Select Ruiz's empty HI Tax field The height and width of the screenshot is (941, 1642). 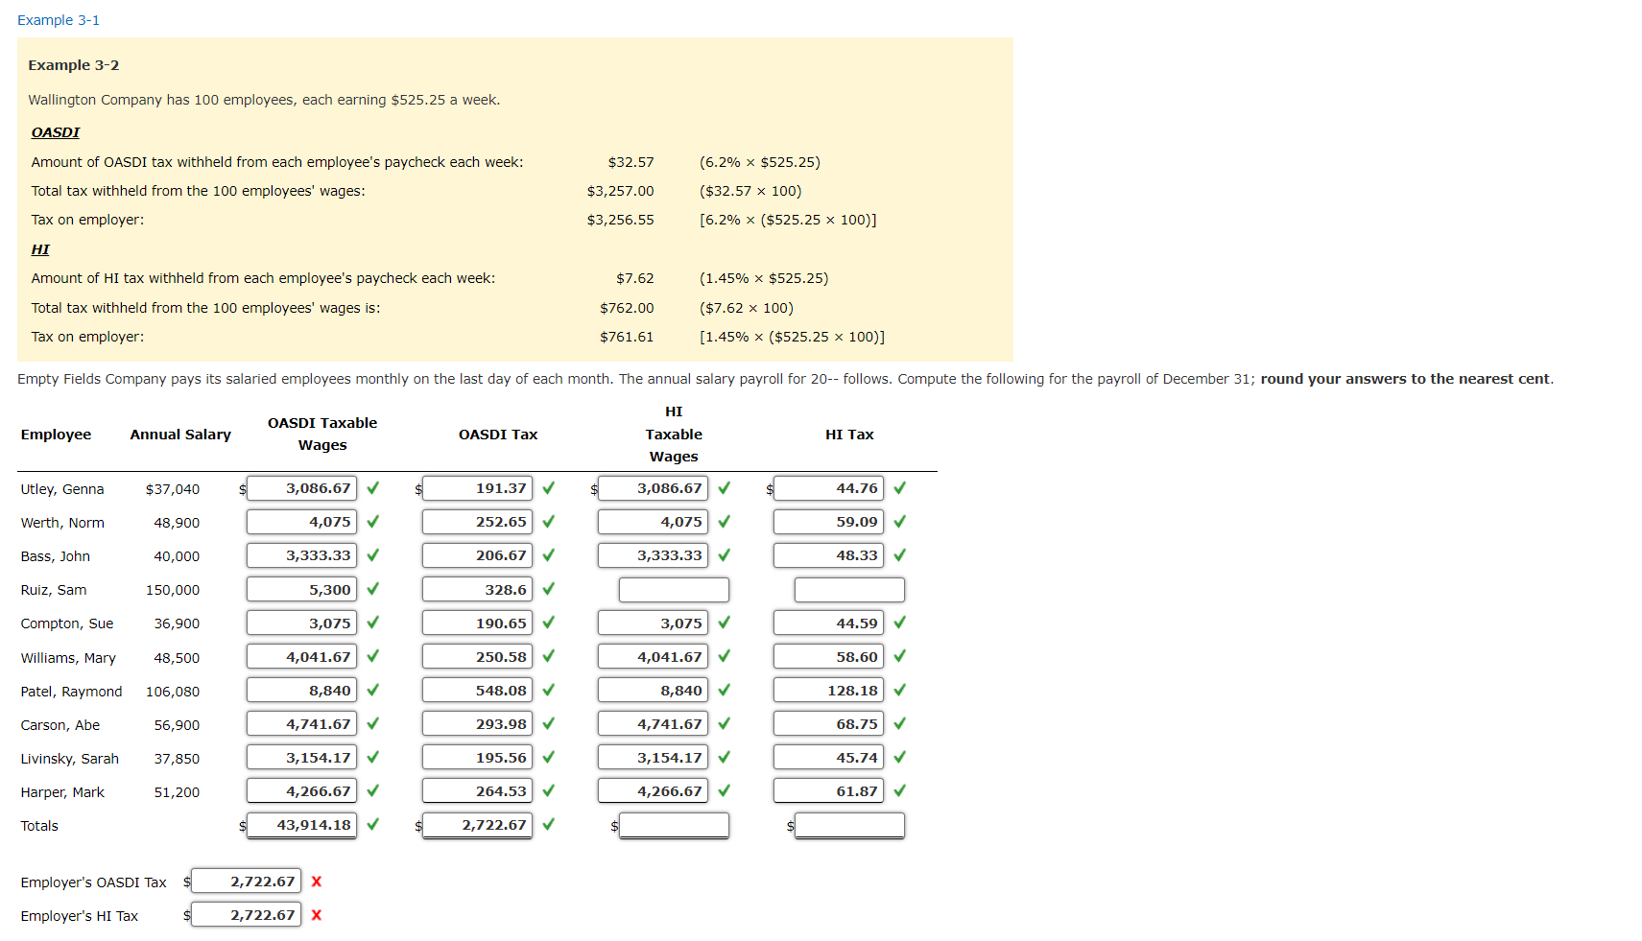click(848, 589)
